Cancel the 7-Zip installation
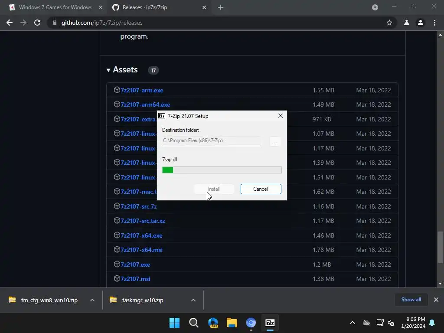444x333 pixels. pos(261,189)
